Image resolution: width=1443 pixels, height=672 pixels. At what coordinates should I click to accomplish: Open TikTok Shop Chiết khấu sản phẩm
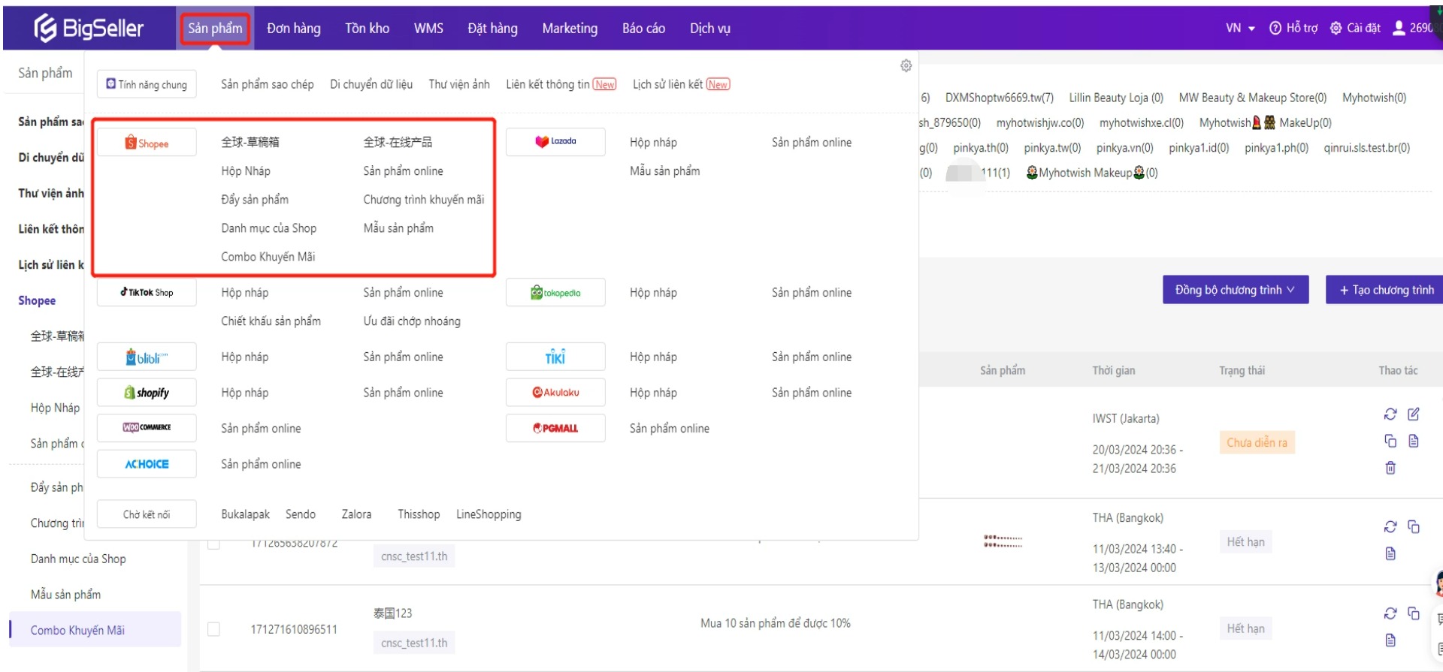271,321
